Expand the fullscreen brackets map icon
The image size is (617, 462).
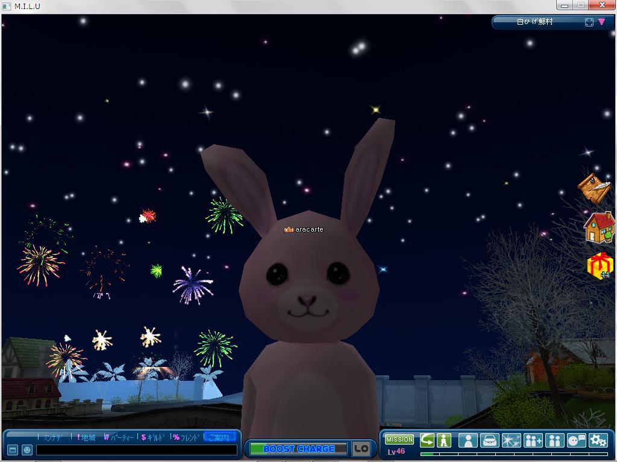(589, 22)
